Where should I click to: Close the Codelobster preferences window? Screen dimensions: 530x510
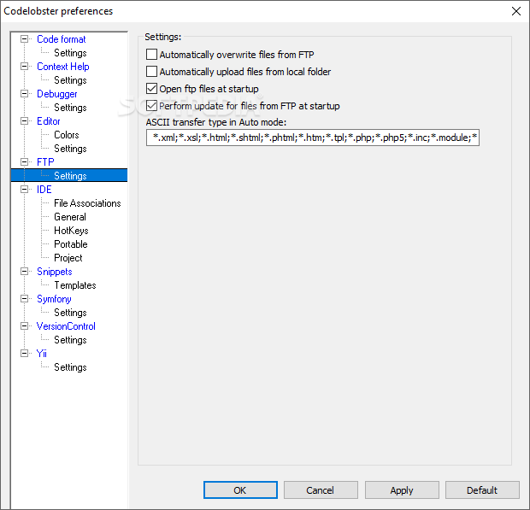click(515, 11)
